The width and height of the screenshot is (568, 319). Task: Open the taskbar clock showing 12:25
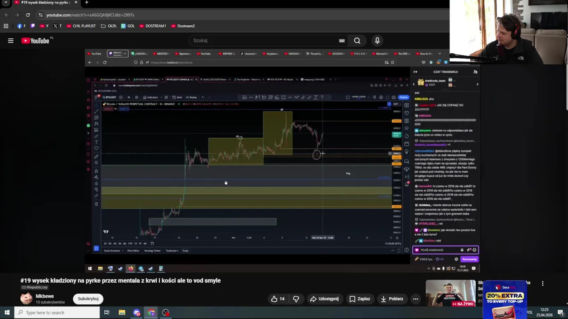coord(544,312)
